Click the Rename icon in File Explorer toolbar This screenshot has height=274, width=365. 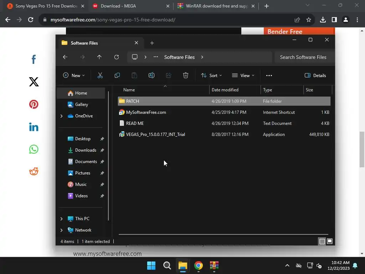(x=151, y=75)
